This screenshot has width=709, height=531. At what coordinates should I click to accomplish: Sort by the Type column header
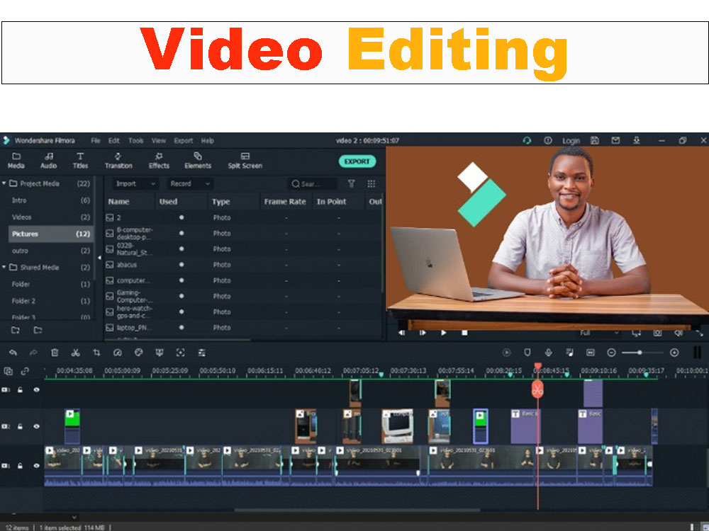[220, 201]
